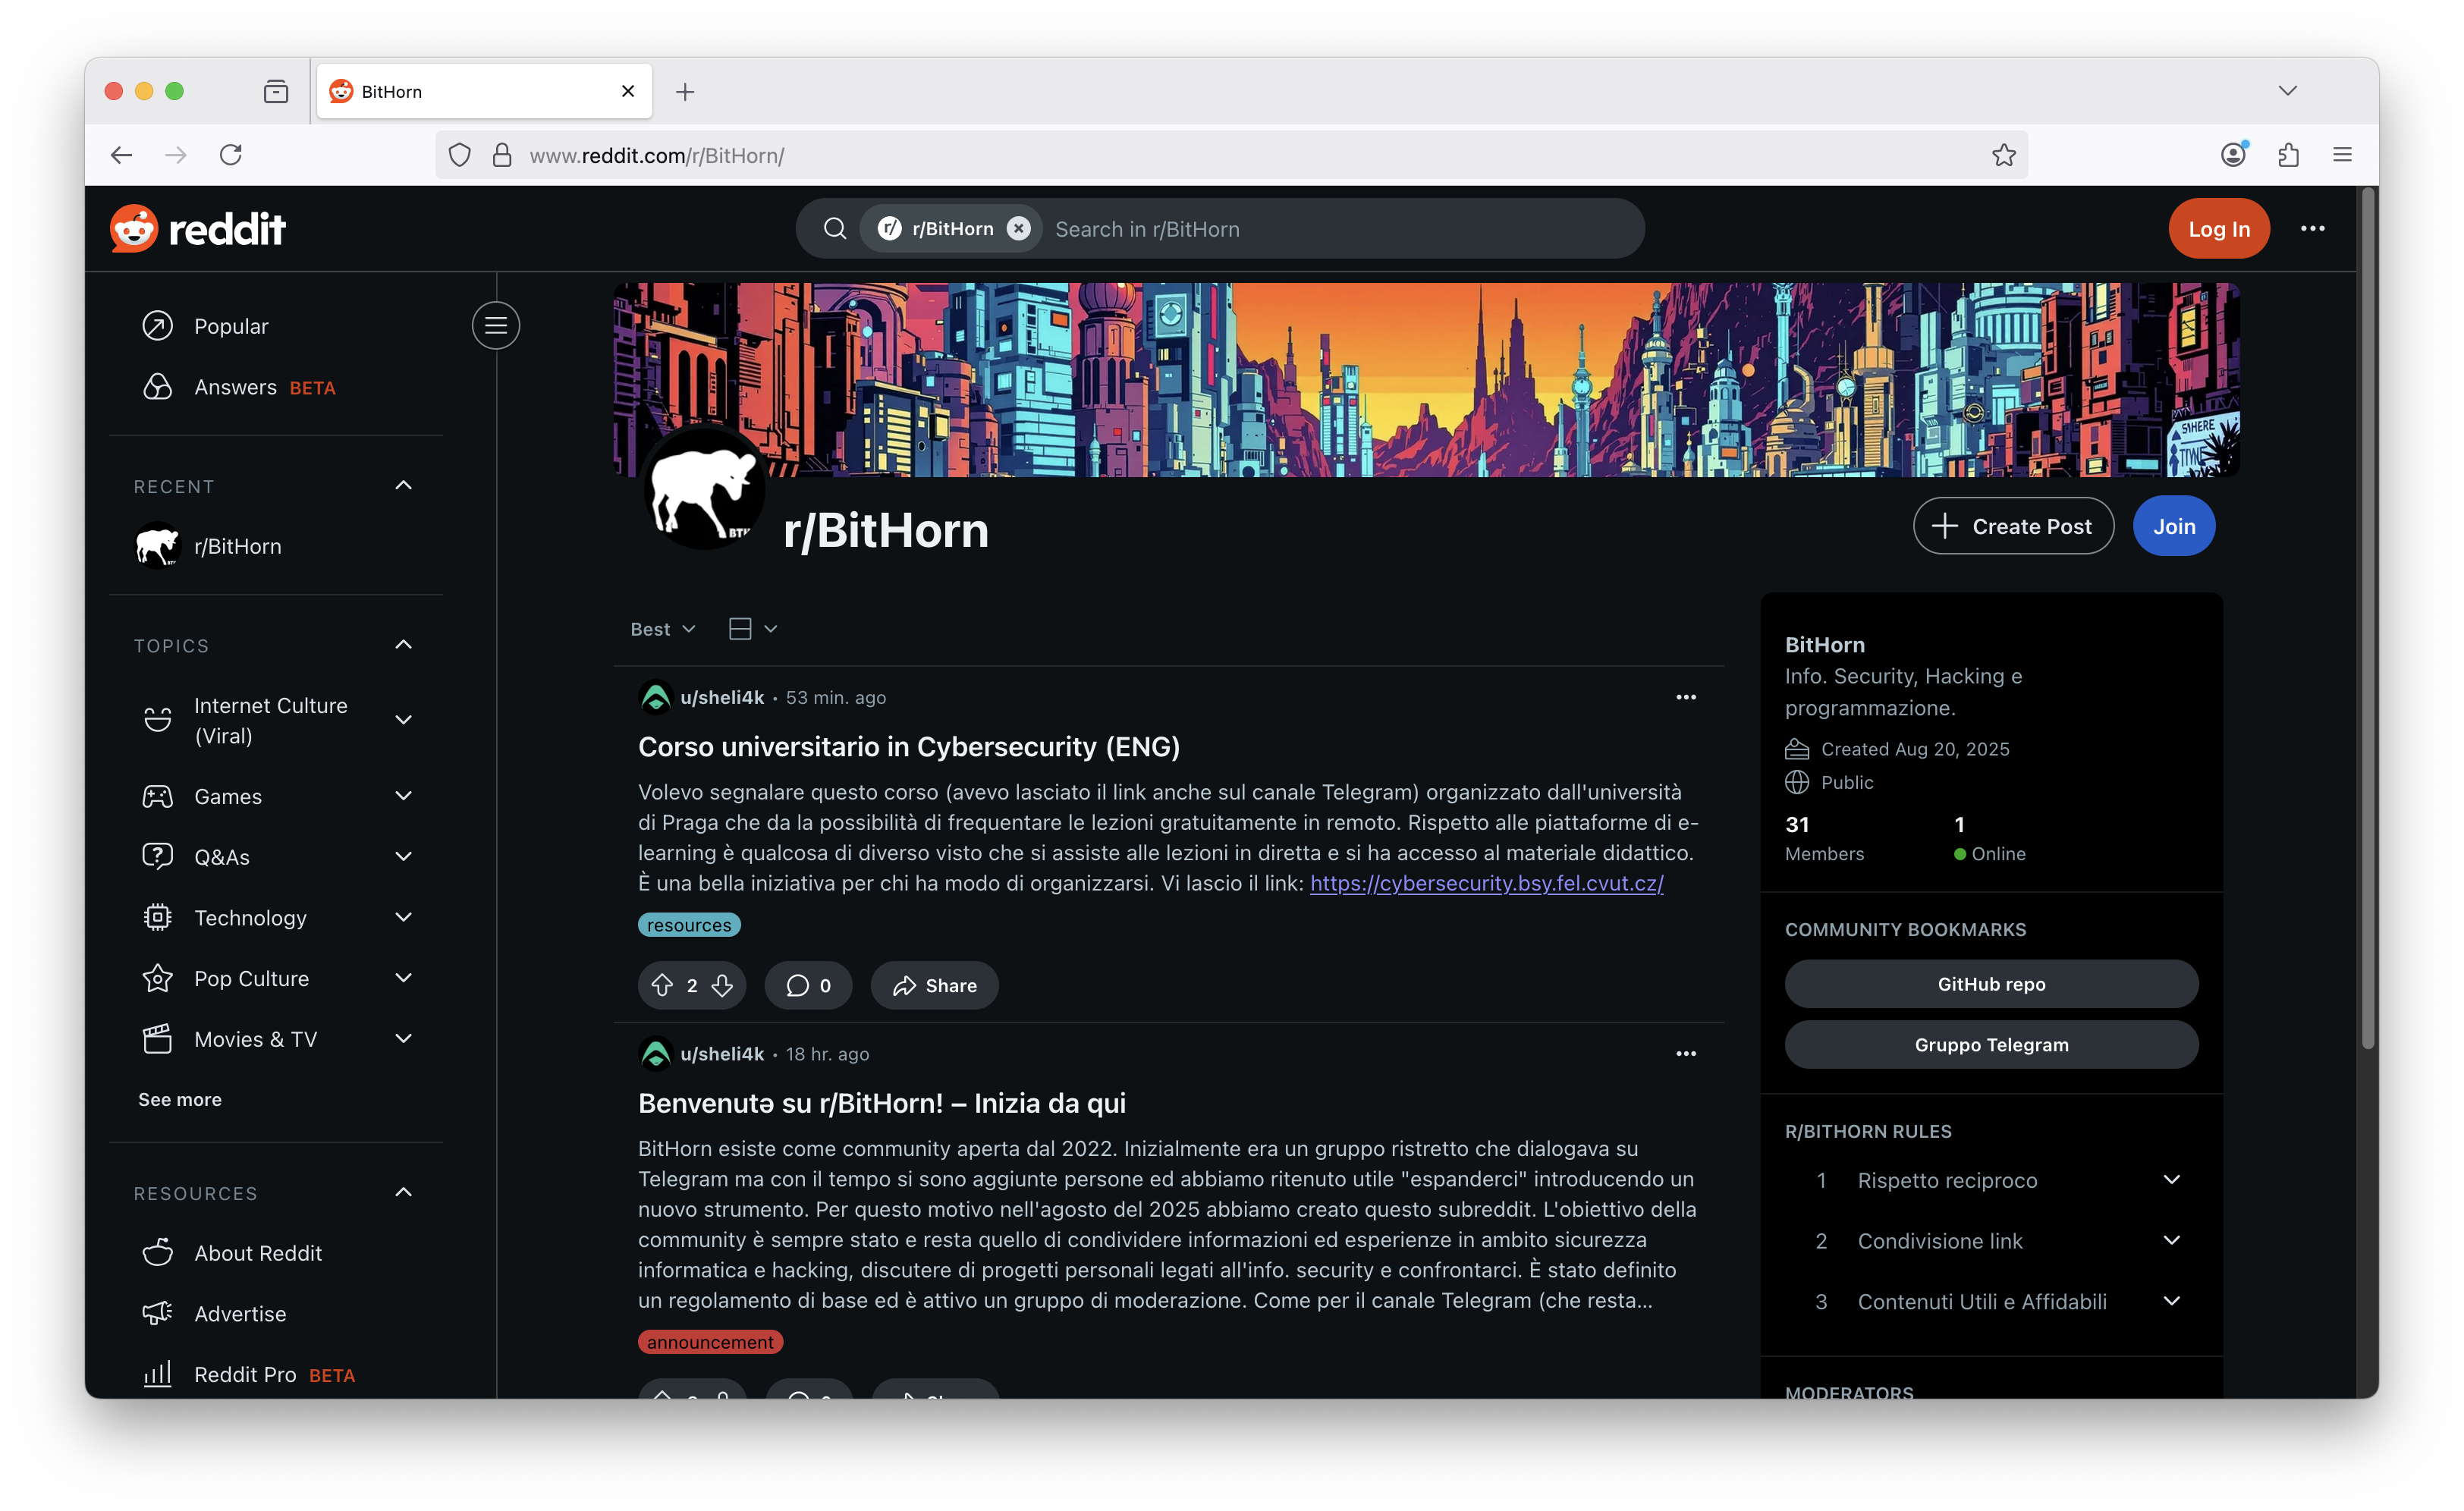Expand the Technology topic

point(403,917)
